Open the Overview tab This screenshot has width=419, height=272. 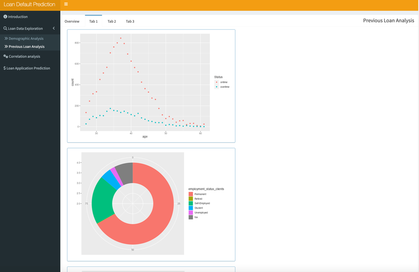point(72,21)
